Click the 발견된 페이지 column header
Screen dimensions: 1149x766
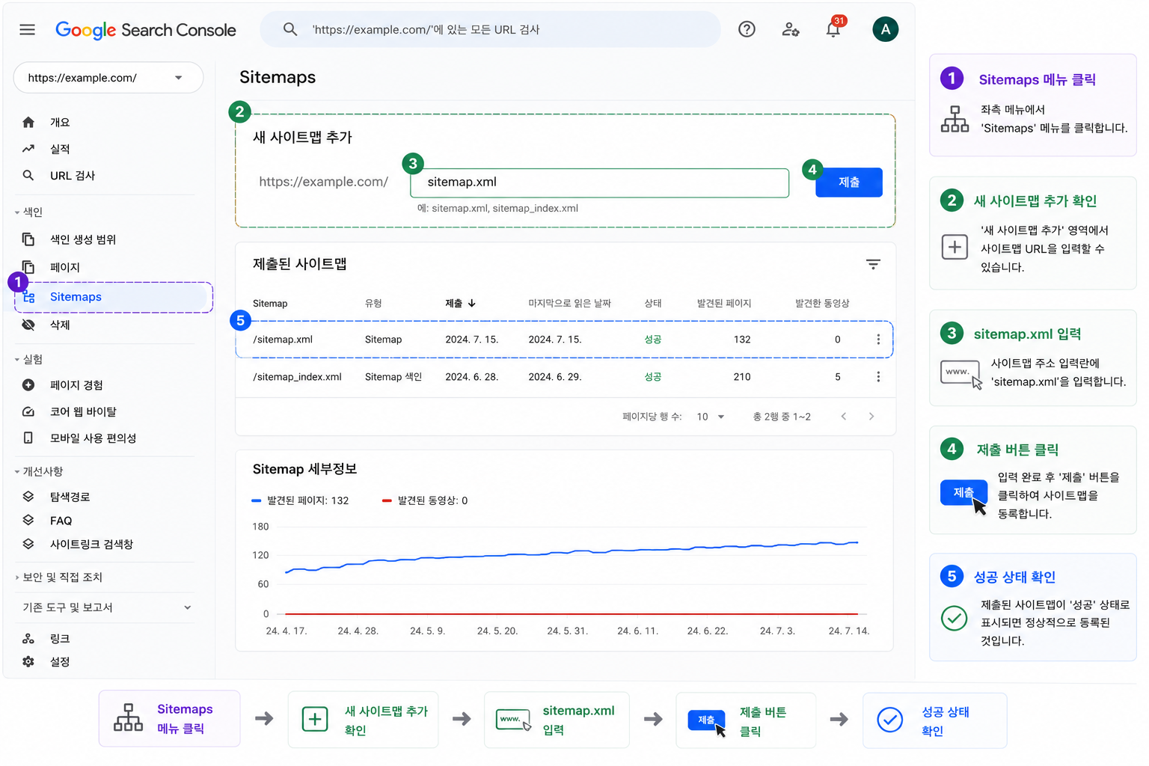coord(724,304)
